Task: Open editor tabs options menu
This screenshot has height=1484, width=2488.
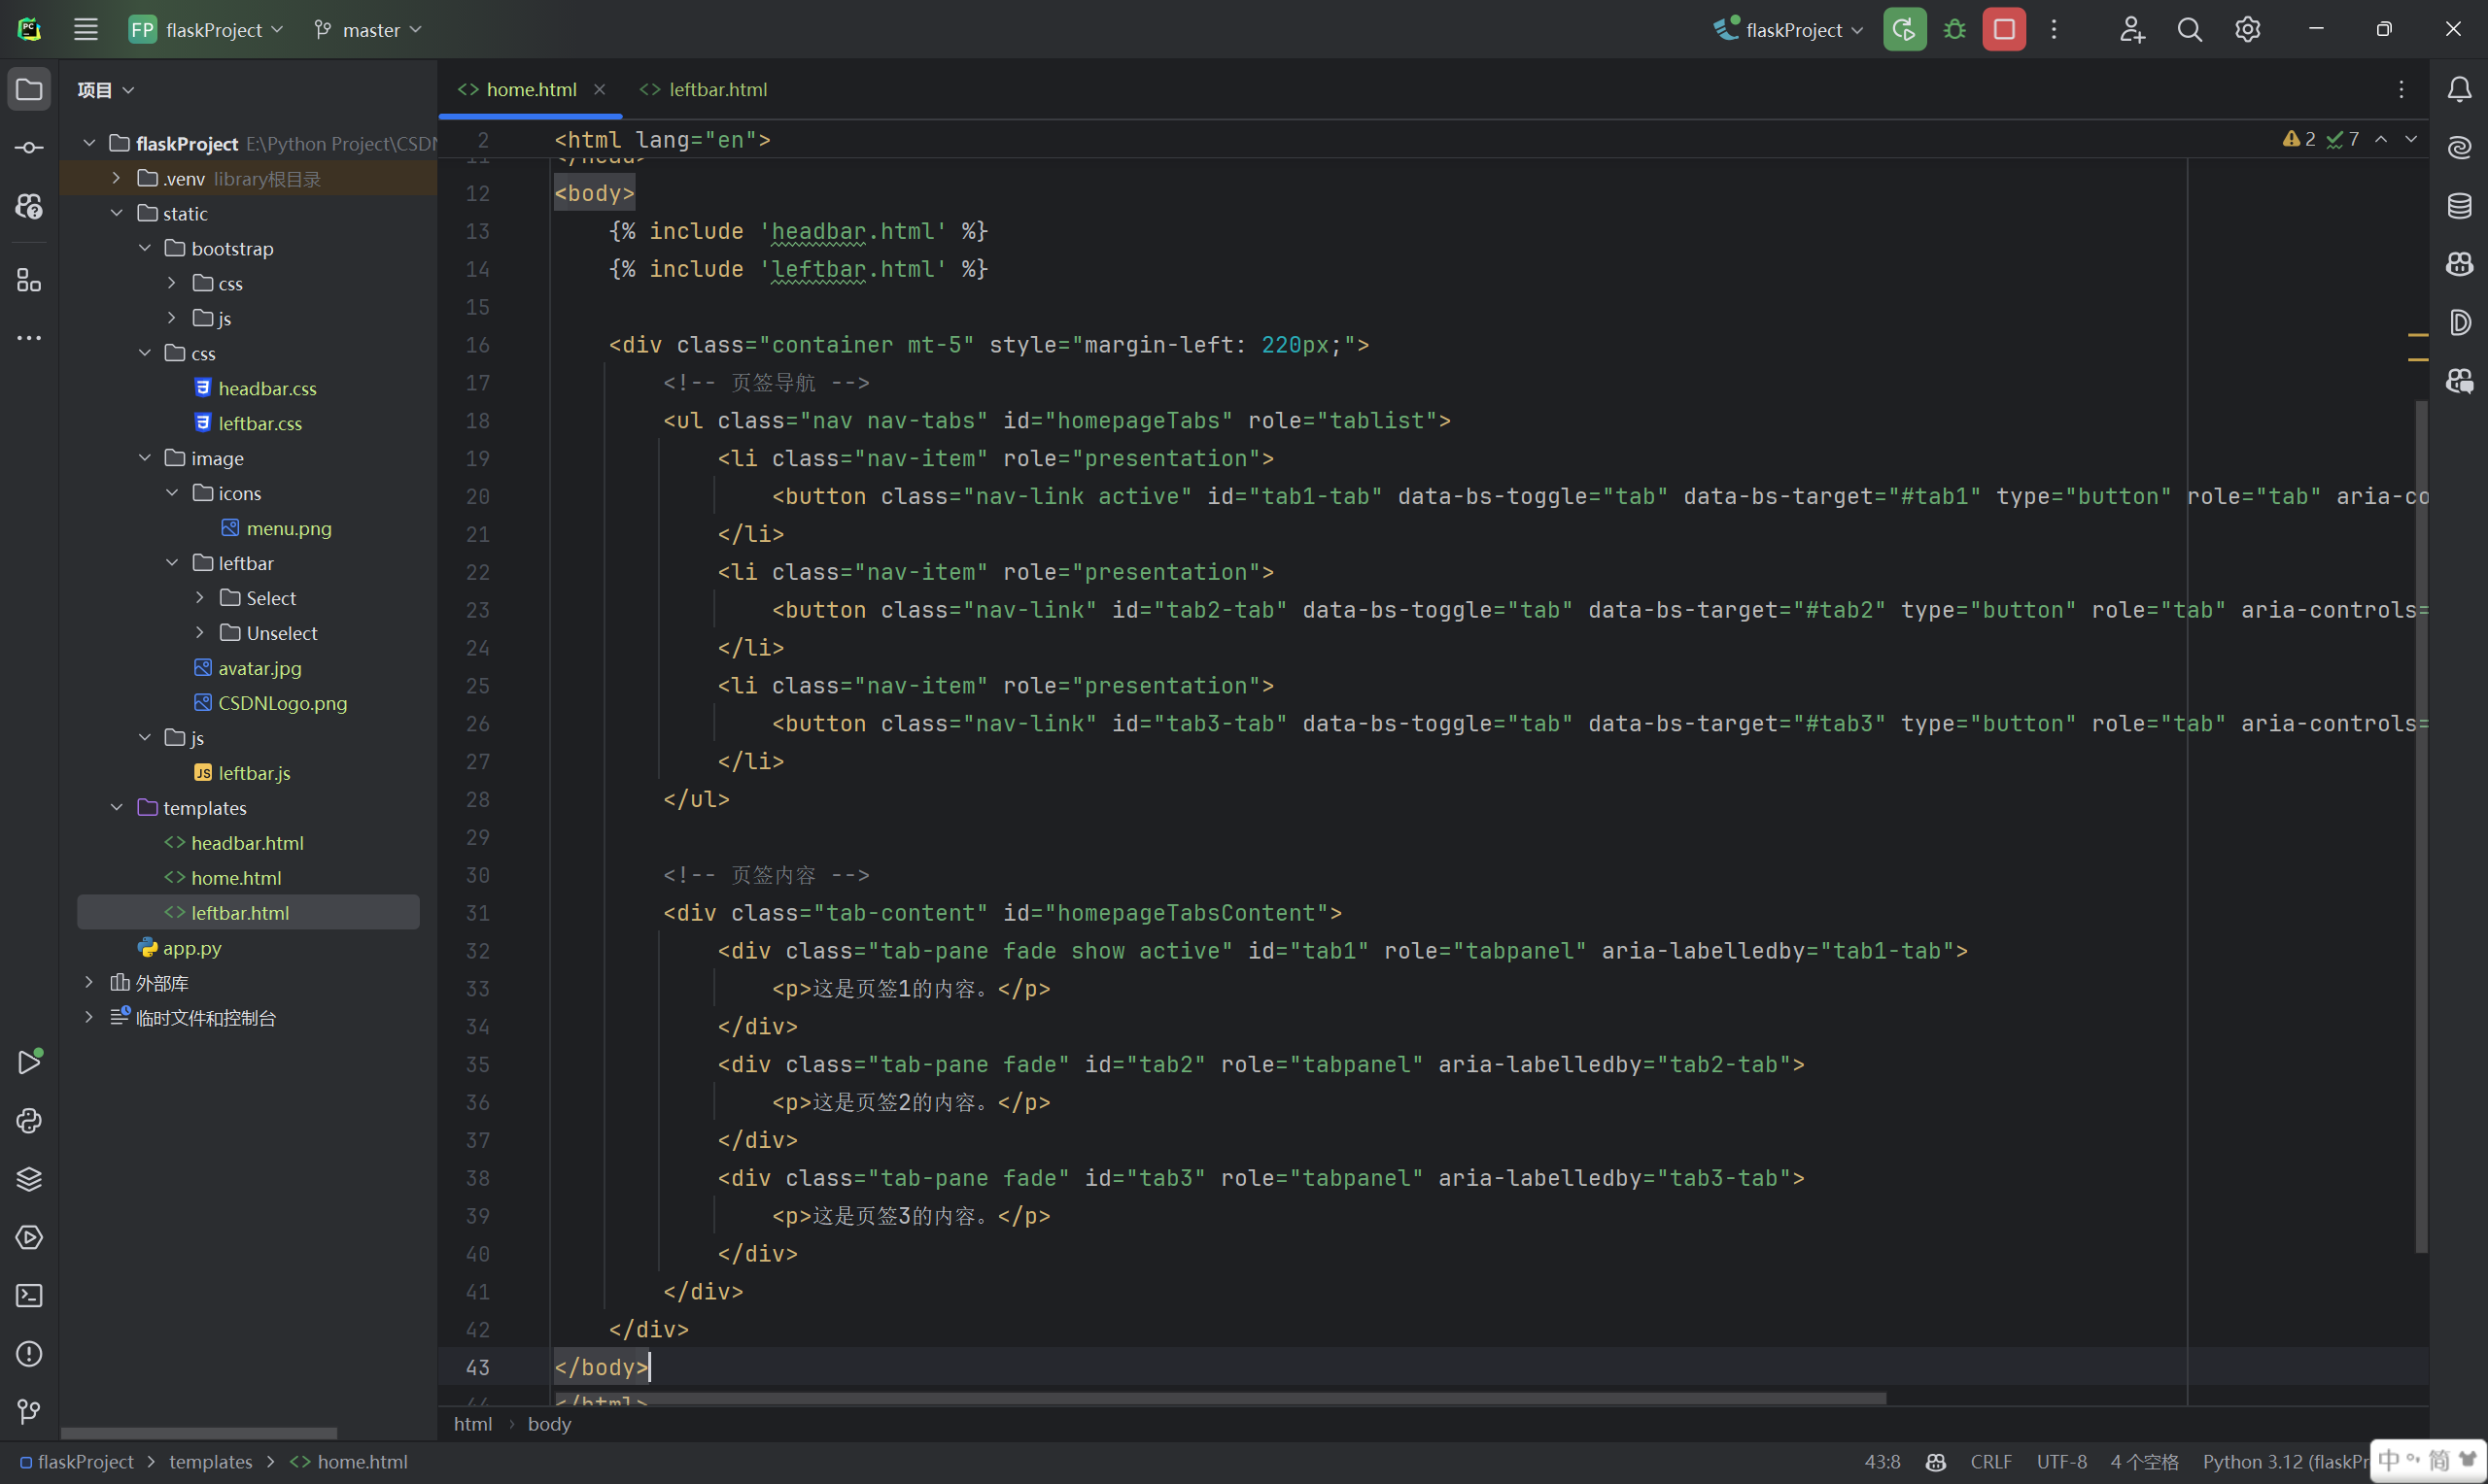Action: pos(2401,90)
